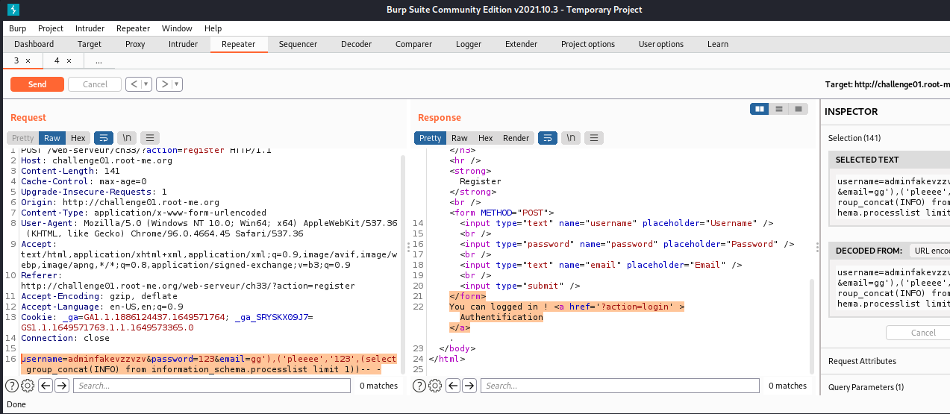Go to previous match in Response search
The height and width of the screenshot is (414, 950).
point(453,386)
